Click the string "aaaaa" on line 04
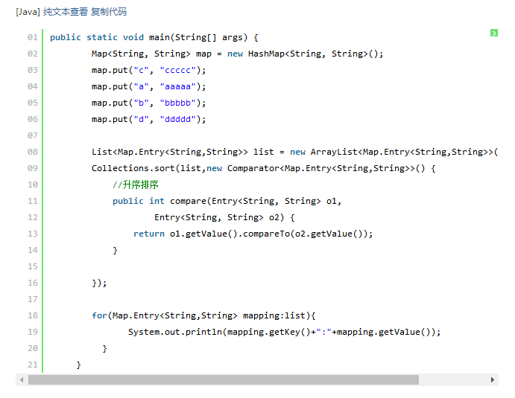Image resolution: width=515 pixels, height=398 pixels. (177, 86)
